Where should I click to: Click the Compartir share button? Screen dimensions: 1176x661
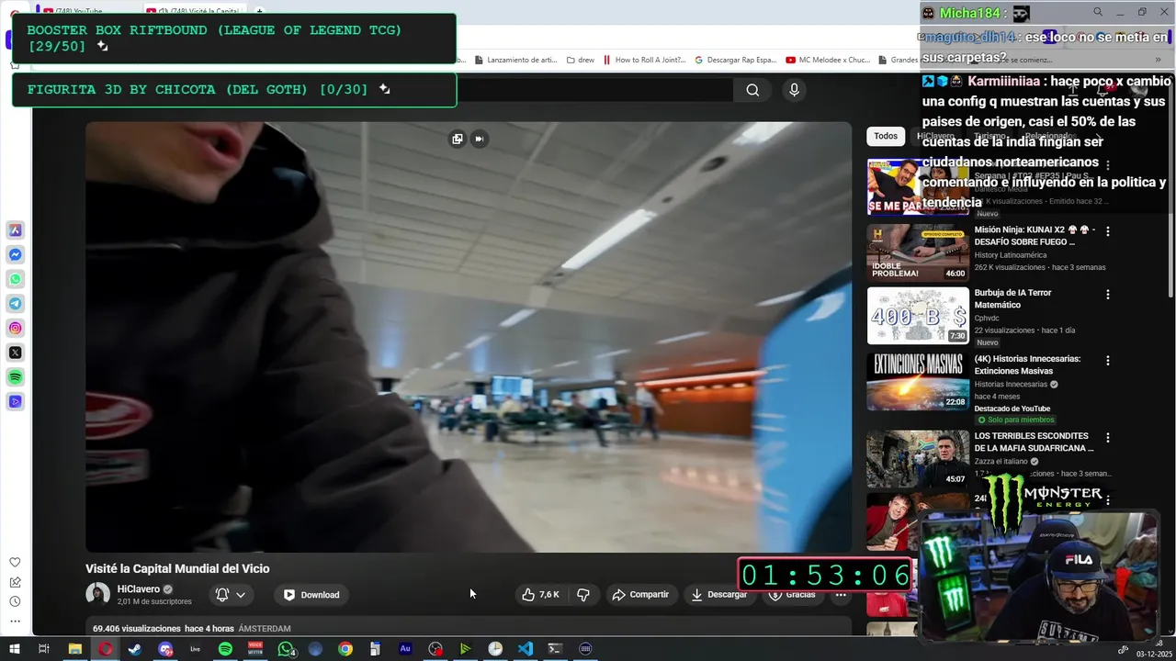pos(640,595)
